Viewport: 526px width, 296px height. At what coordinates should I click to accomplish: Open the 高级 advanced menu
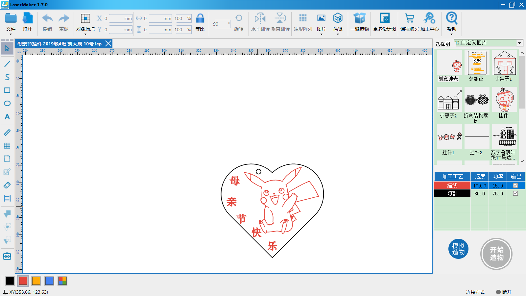(338, 18)
